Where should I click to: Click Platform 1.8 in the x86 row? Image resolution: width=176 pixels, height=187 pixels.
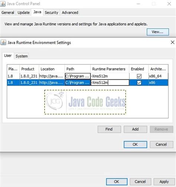pos(13,83)
